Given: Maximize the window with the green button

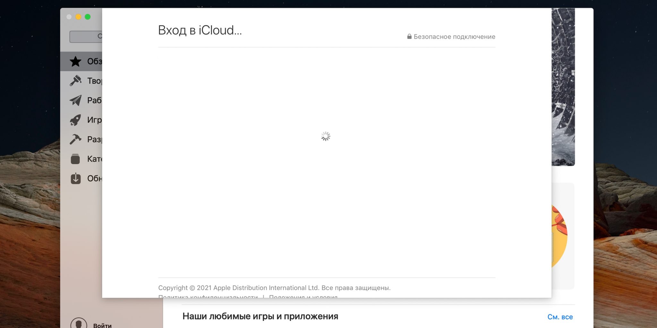Looking at the screenshot, I should pyautogui.click(x=88, y=17).
